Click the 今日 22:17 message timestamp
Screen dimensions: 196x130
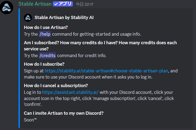point(84,4)
